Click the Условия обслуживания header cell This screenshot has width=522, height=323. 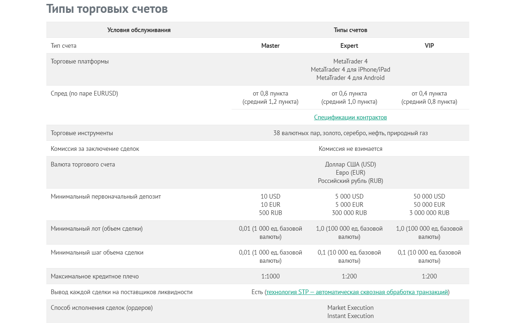(x=139, y=30)
